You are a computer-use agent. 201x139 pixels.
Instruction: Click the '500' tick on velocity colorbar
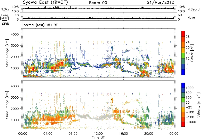click(189, 93)
